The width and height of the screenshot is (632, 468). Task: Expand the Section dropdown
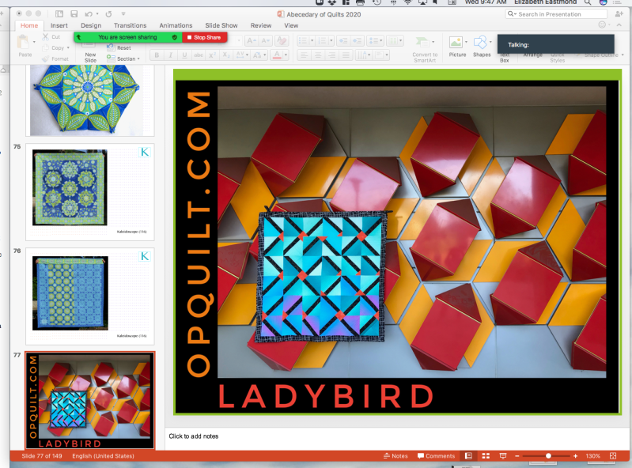pos(128,58)
